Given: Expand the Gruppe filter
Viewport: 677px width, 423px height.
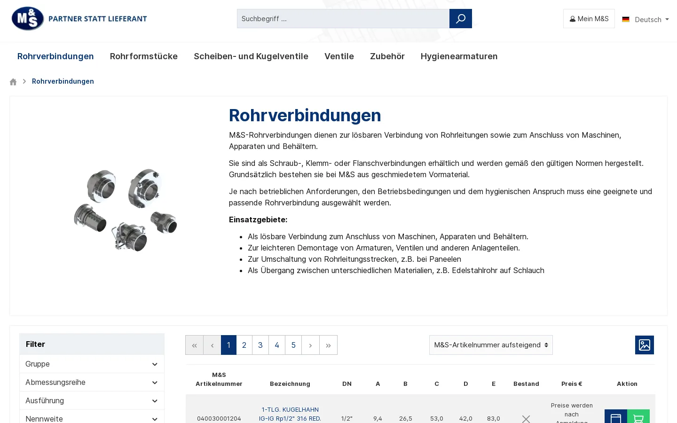Looking at the screenshot, I should (x=92, y=364).
